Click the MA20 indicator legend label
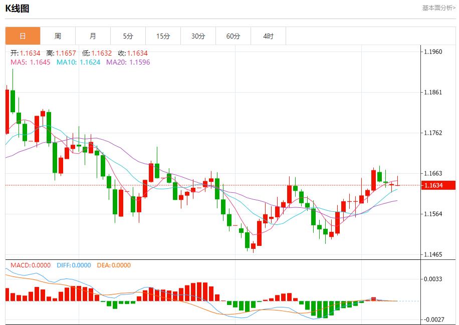The height and width of the screenshot is (325, 459). point(128,63)
